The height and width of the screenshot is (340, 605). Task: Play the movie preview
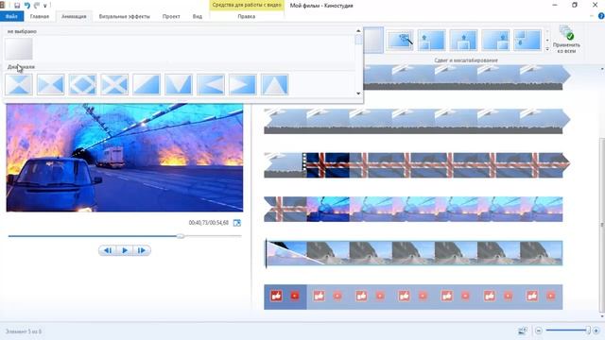[125, 250]
